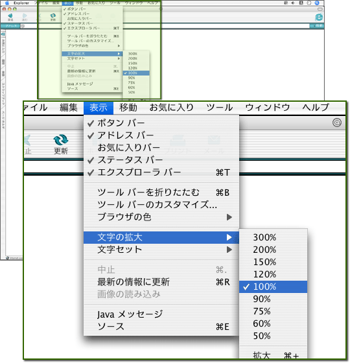Click the @ icon in enlarged title bar
350x363 pixels.
[x=337, y=123]
